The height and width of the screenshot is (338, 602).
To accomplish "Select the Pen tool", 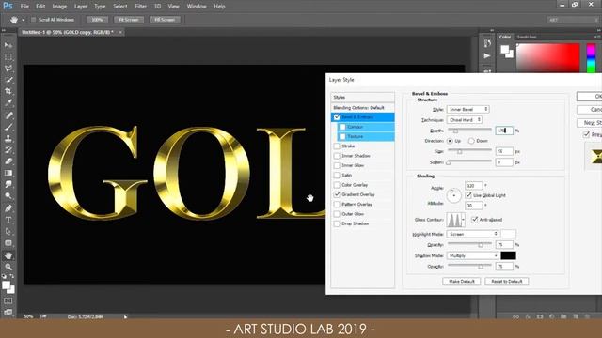I will click(8, 208).
